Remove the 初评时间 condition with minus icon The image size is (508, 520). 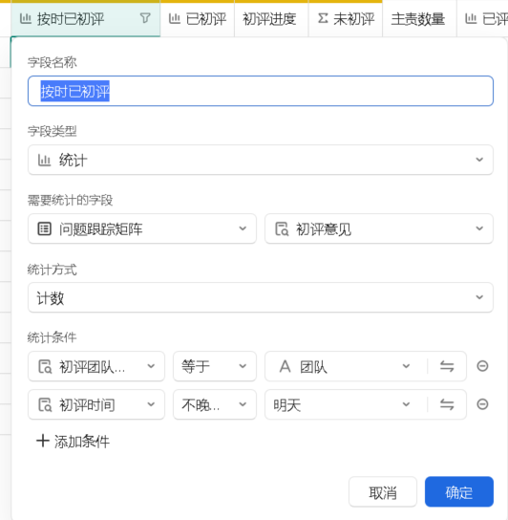pyautogui.click(x=482, y=404)
